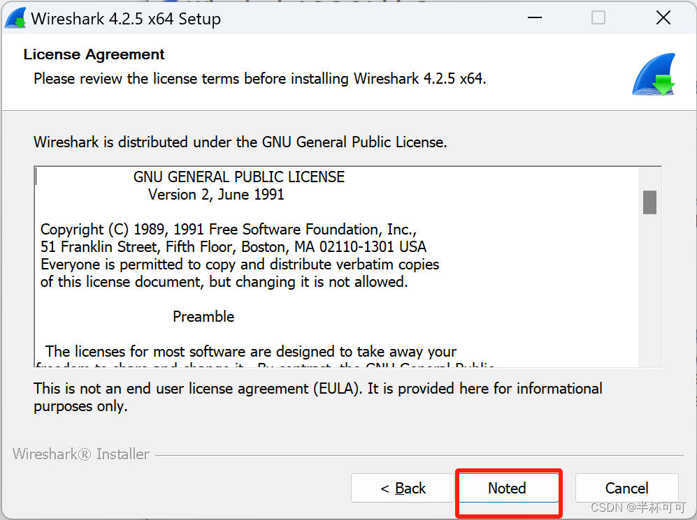Image resolution: width=697 pixels, height=520 pixels.
Task: Click the license text scrollbar thumb
Action: 649,202
